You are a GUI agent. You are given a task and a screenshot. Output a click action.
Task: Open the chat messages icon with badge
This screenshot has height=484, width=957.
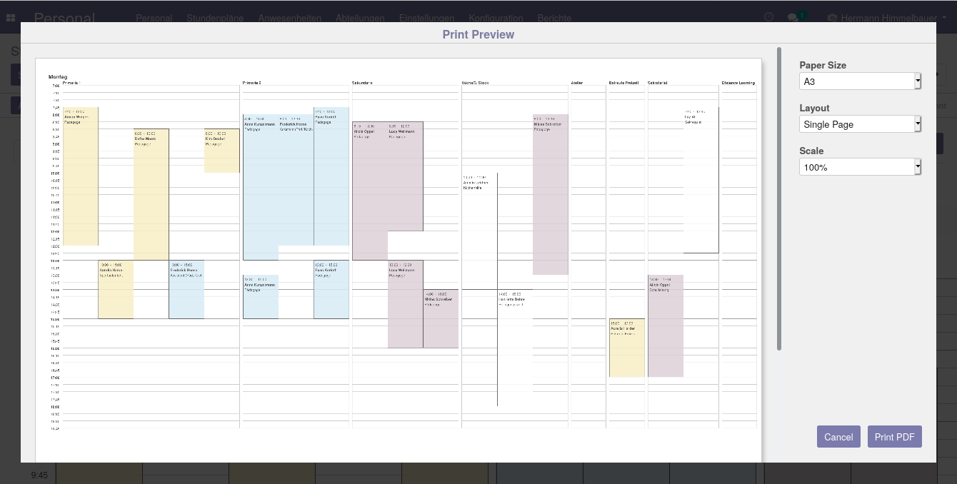[x=796, y=17]
